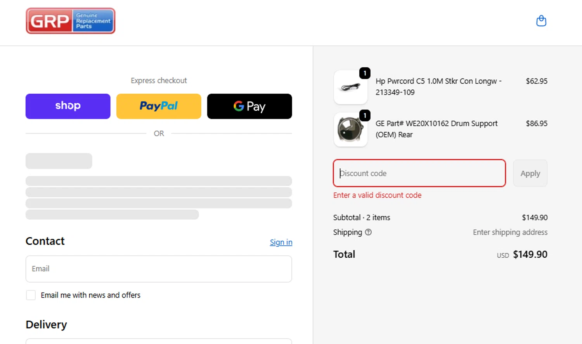
Task: Pay with Shop Pay express button
Action: click(x=68, y=106)
